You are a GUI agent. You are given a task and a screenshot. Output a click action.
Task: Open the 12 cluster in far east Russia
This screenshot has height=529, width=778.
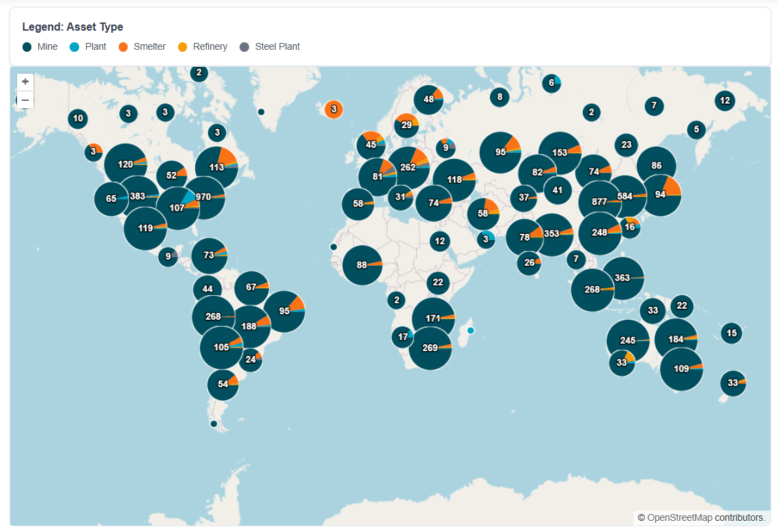725,101
